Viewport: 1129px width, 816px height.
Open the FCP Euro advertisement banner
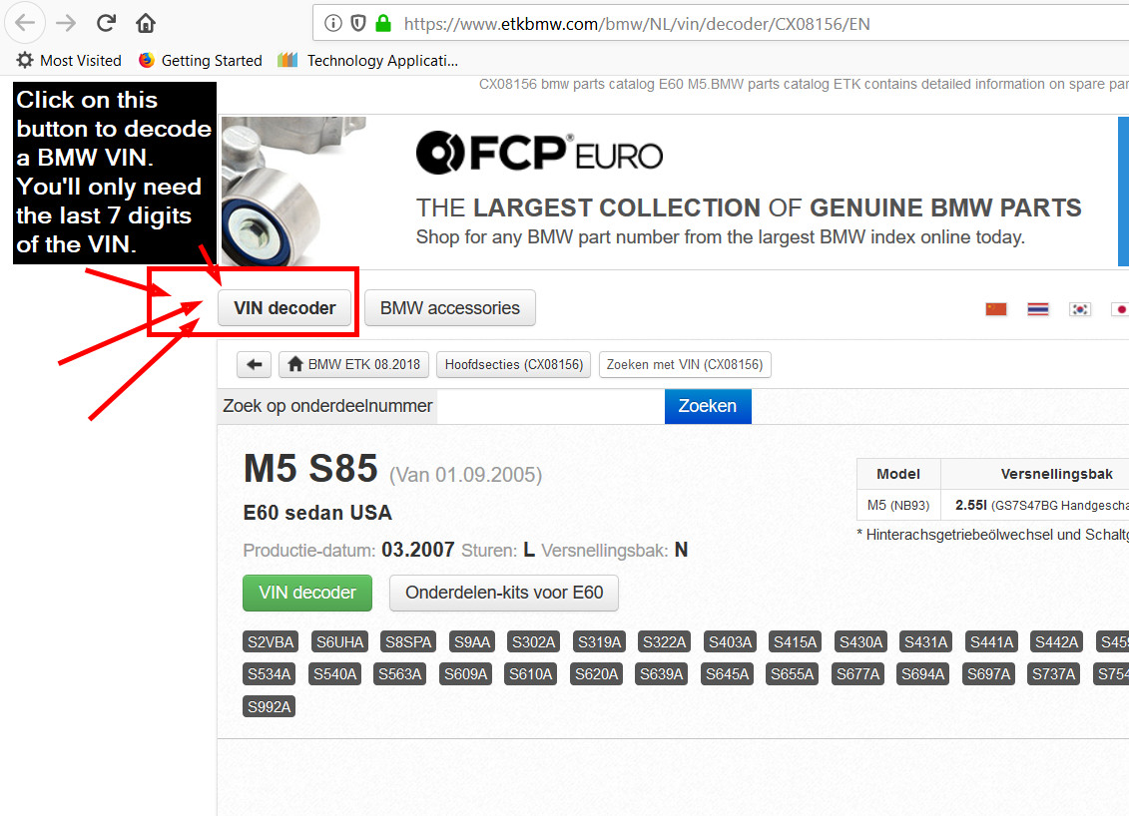click(x=675, y=192)
